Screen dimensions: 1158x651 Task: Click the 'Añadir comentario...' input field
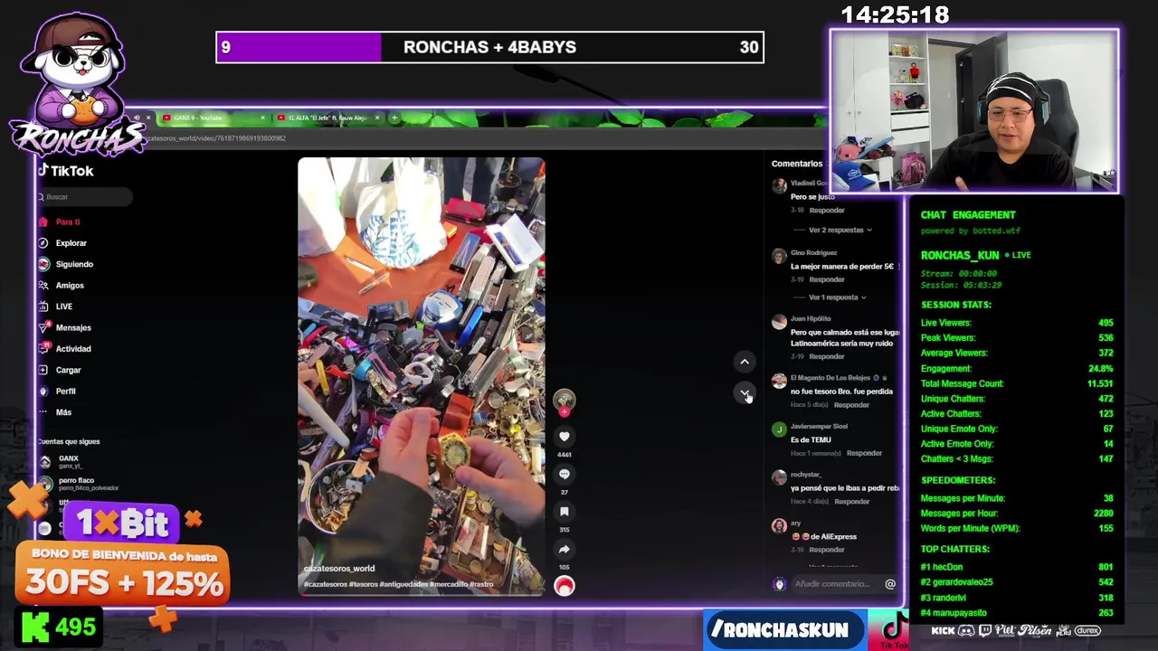click(x=832, y=584)
